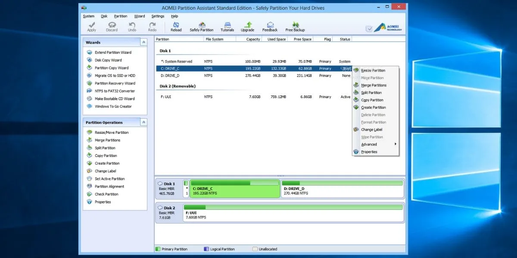Choose Split Partition in context menu
The height and width of the screenshot is (258, 517).
click(376, 93)
